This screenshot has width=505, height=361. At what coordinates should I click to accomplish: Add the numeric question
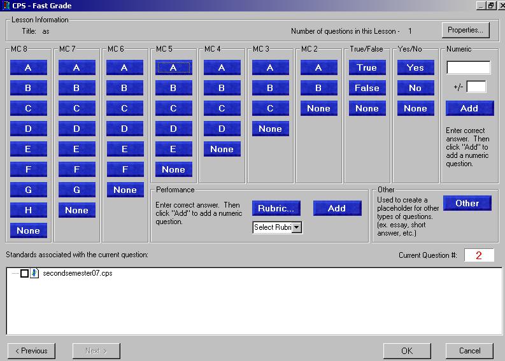[x=469, y=108]
